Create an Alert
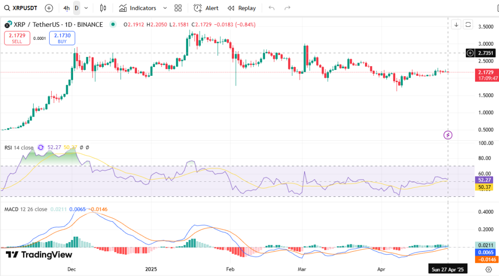The height and width of the screenshot is (276, 499). click(206, 8)
